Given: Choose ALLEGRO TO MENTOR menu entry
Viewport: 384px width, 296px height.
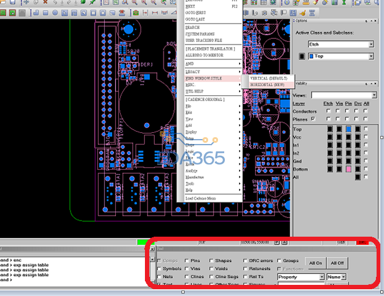Looking at the screenshot, I should click(x=212, y=55).
